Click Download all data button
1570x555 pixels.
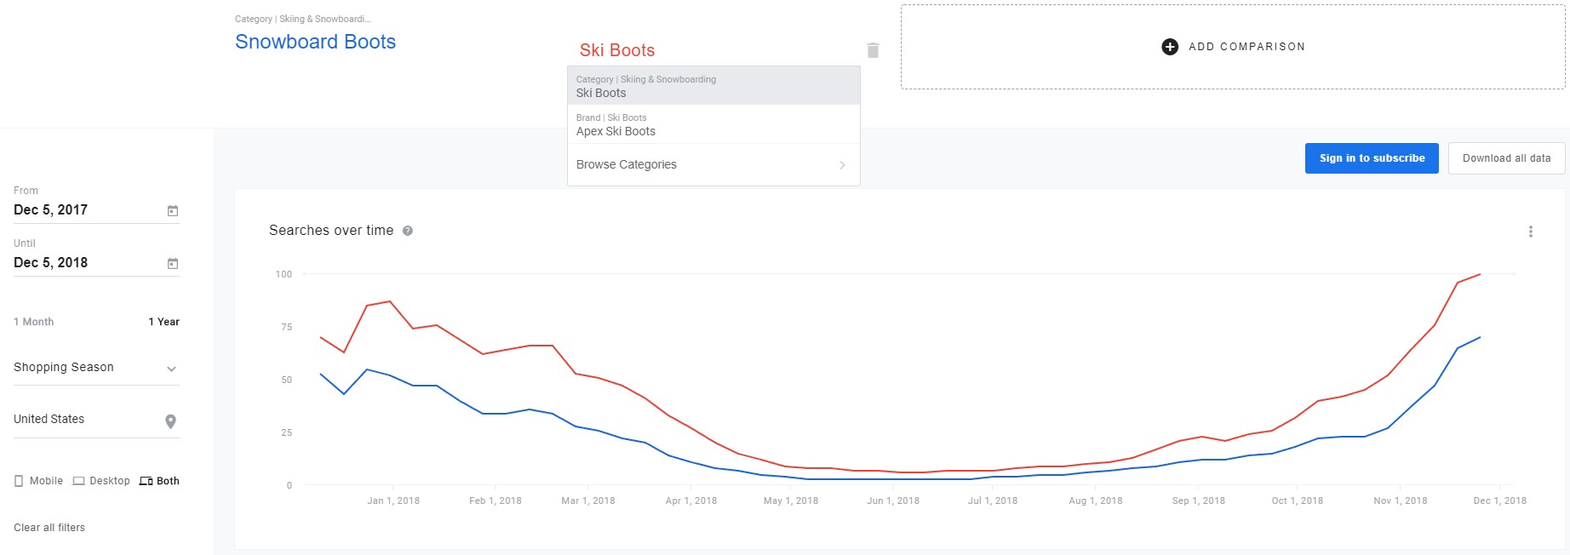coord(1506,158)
